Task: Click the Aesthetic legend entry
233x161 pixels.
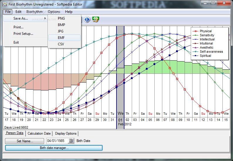Action: (x=203, y=48)
